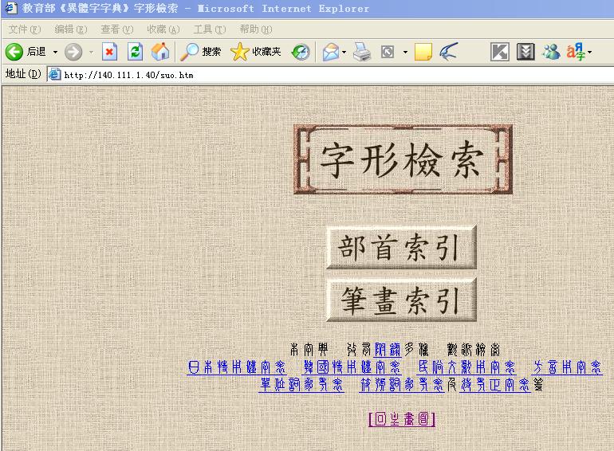Viewport: 614px width, 451px height.
Task: Click the bracketed return-to-home link at bottom
Action: coord(402,419)
